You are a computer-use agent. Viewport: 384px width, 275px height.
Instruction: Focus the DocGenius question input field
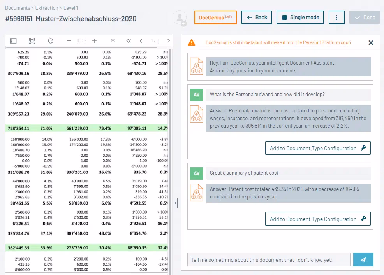[x=269, y=260]
